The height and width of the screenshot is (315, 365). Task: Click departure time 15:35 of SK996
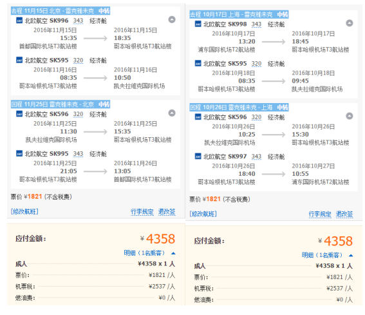point(68,38)
